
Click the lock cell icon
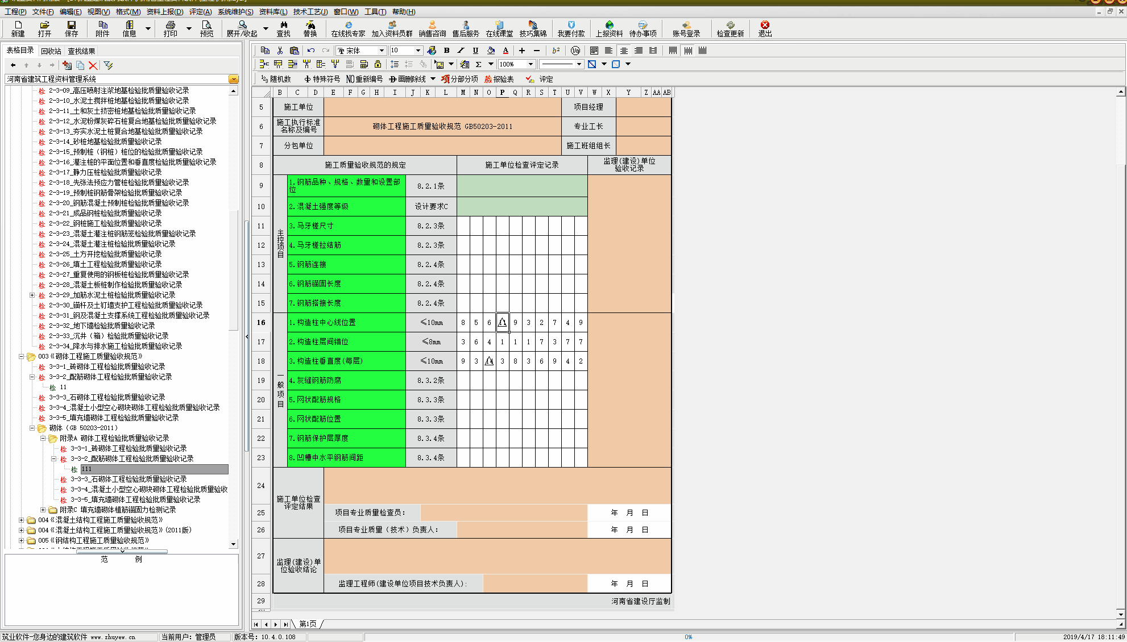(x=378, y=64)
